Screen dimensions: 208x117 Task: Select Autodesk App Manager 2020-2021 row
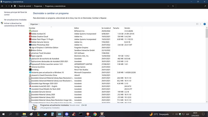[x=85, y=84]
